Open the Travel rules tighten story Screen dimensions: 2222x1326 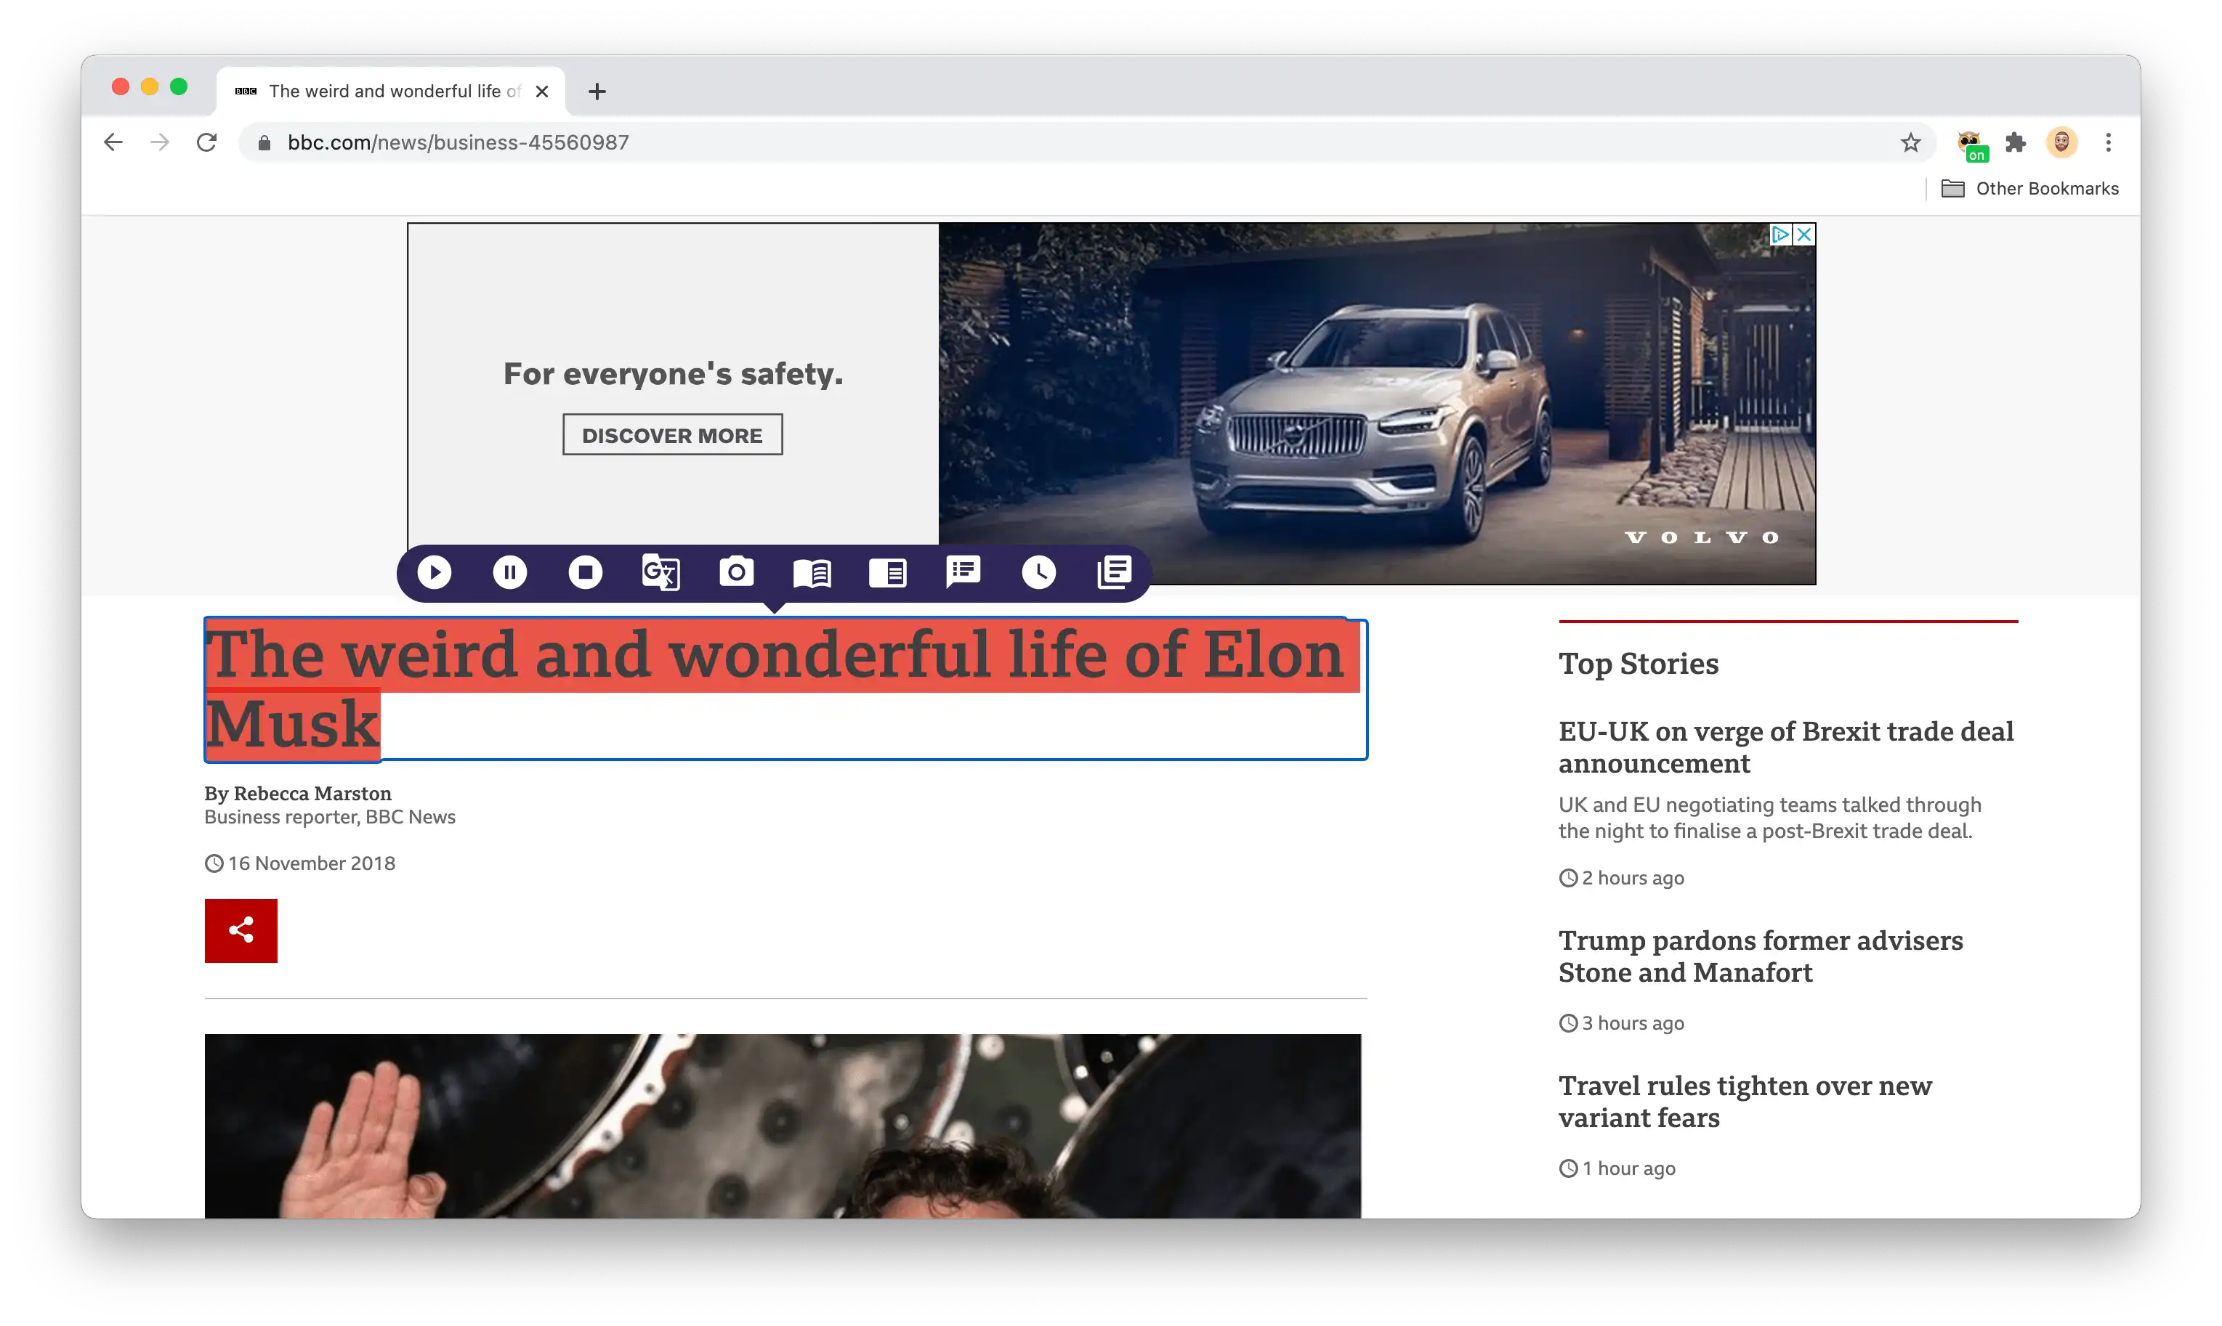point(1745,1101)
